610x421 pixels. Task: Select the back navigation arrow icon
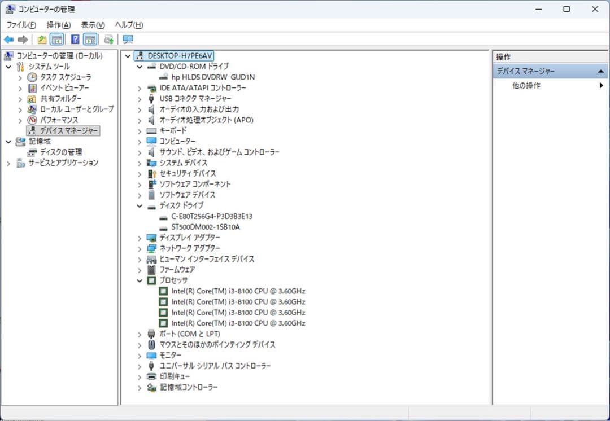coord(8,39)
